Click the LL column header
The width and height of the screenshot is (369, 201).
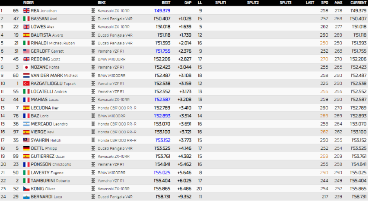tap(200, 3)
